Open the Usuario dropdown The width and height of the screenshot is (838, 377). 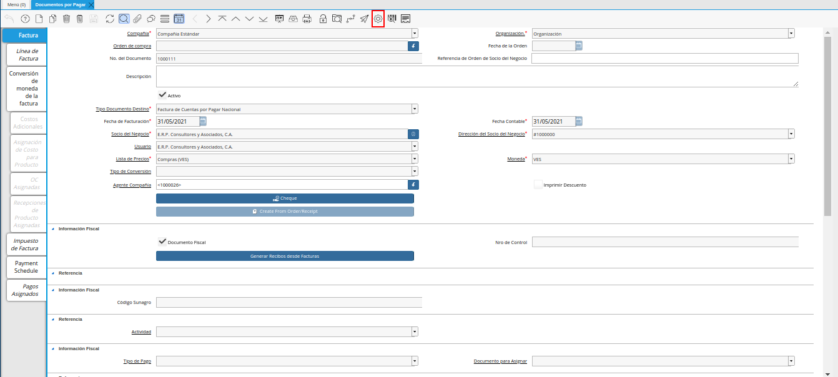(415, 146)
